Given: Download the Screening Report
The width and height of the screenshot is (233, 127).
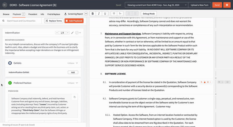Looking at the screenshot, I should coord(74,14).
